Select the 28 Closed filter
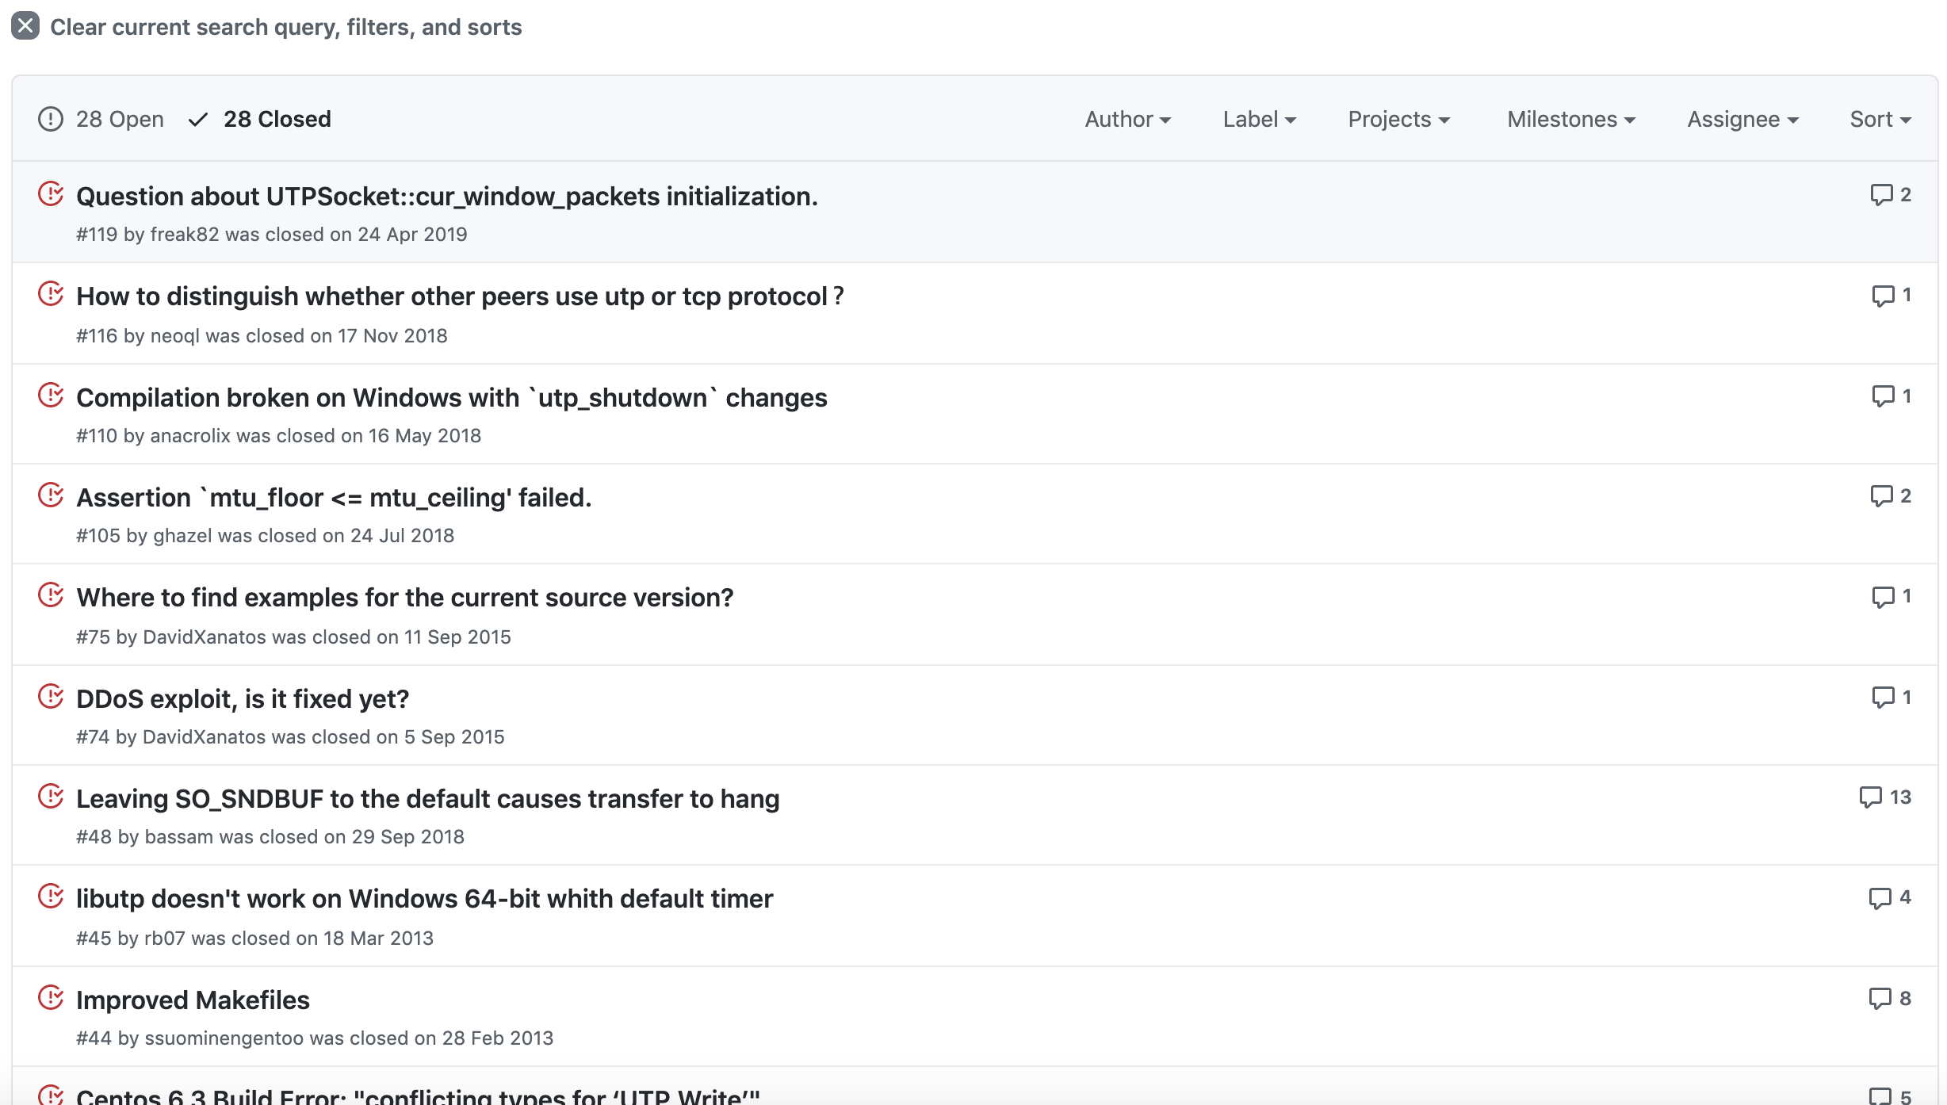 coord(276,119)
